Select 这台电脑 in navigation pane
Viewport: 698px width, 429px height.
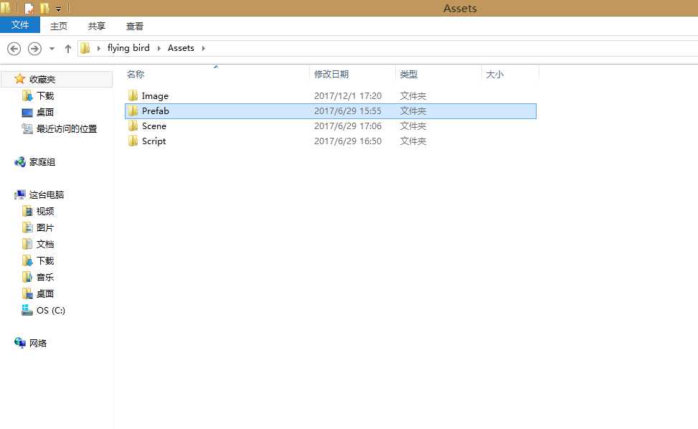click(x=47, y=194)
